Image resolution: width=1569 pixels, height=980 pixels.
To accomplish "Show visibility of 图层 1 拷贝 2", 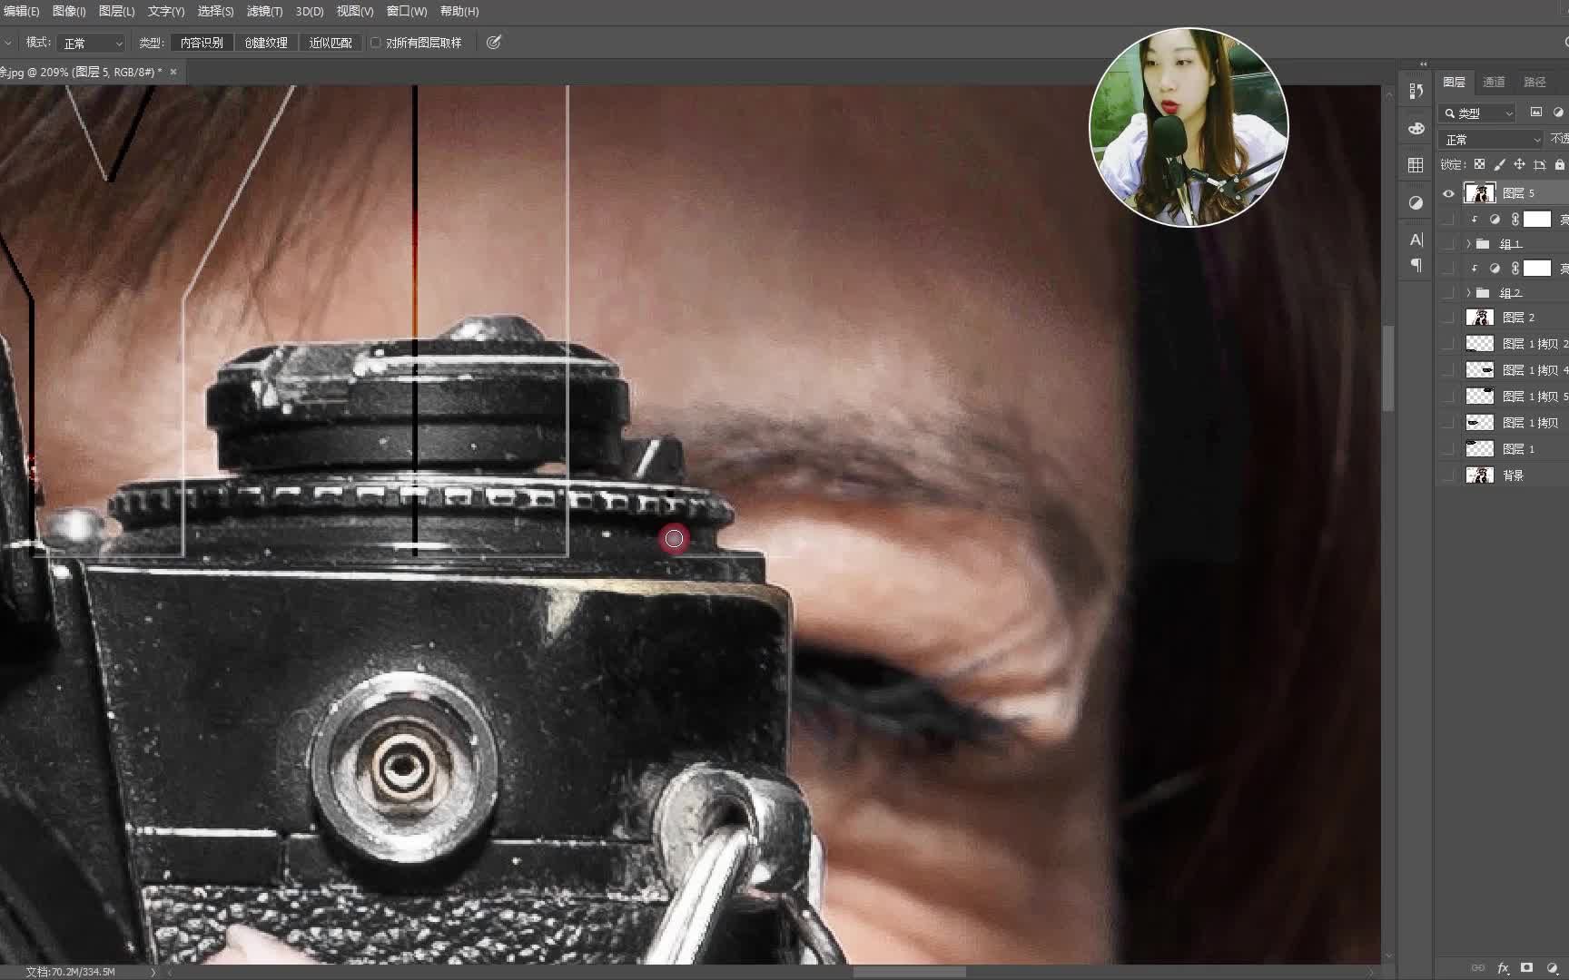I will click(x=1448, y=343).
